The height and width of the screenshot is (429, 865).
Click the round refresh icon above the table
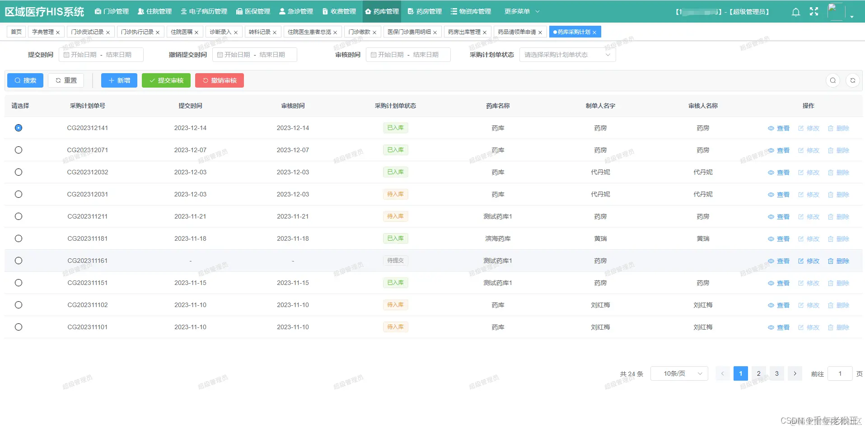point(853,80)
